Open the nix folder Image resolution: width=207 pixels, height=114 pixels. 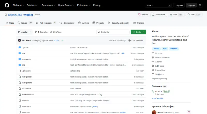24,53
